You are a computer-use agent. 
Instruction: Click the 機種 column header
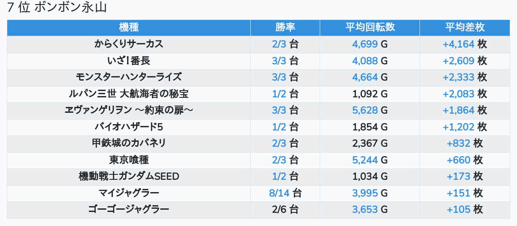pos(129,28)
